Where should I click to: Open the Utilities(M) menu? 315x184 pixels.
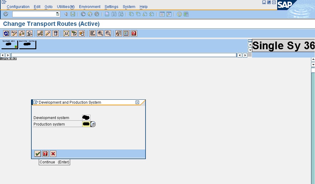pyautogui.click(x=66, y=7)
